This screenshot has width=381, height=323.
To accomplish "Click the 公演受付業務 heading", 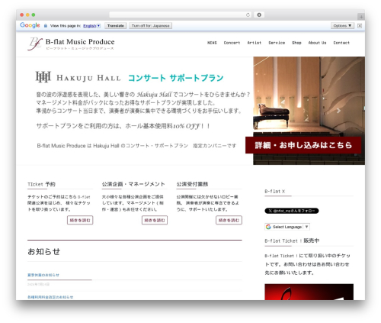I will click(x=192, y=184).
